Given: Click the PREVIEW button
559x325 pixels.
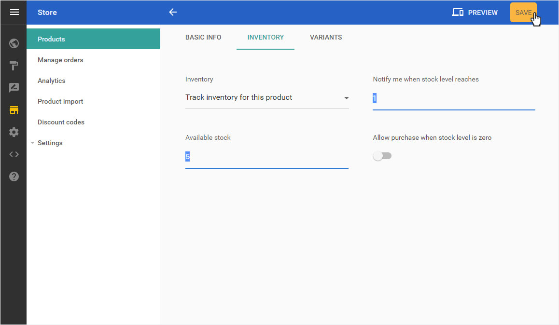Looking at the screenshot, I should [475, 13].
